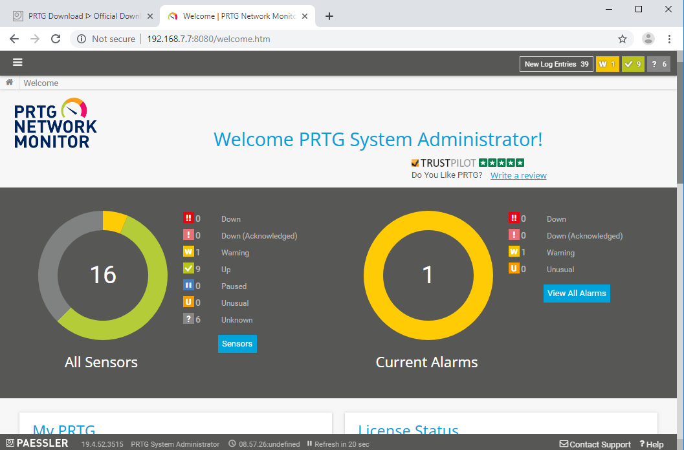
Task: Click the home icon in the breadcrumb bar
Action: pos(9,82)
